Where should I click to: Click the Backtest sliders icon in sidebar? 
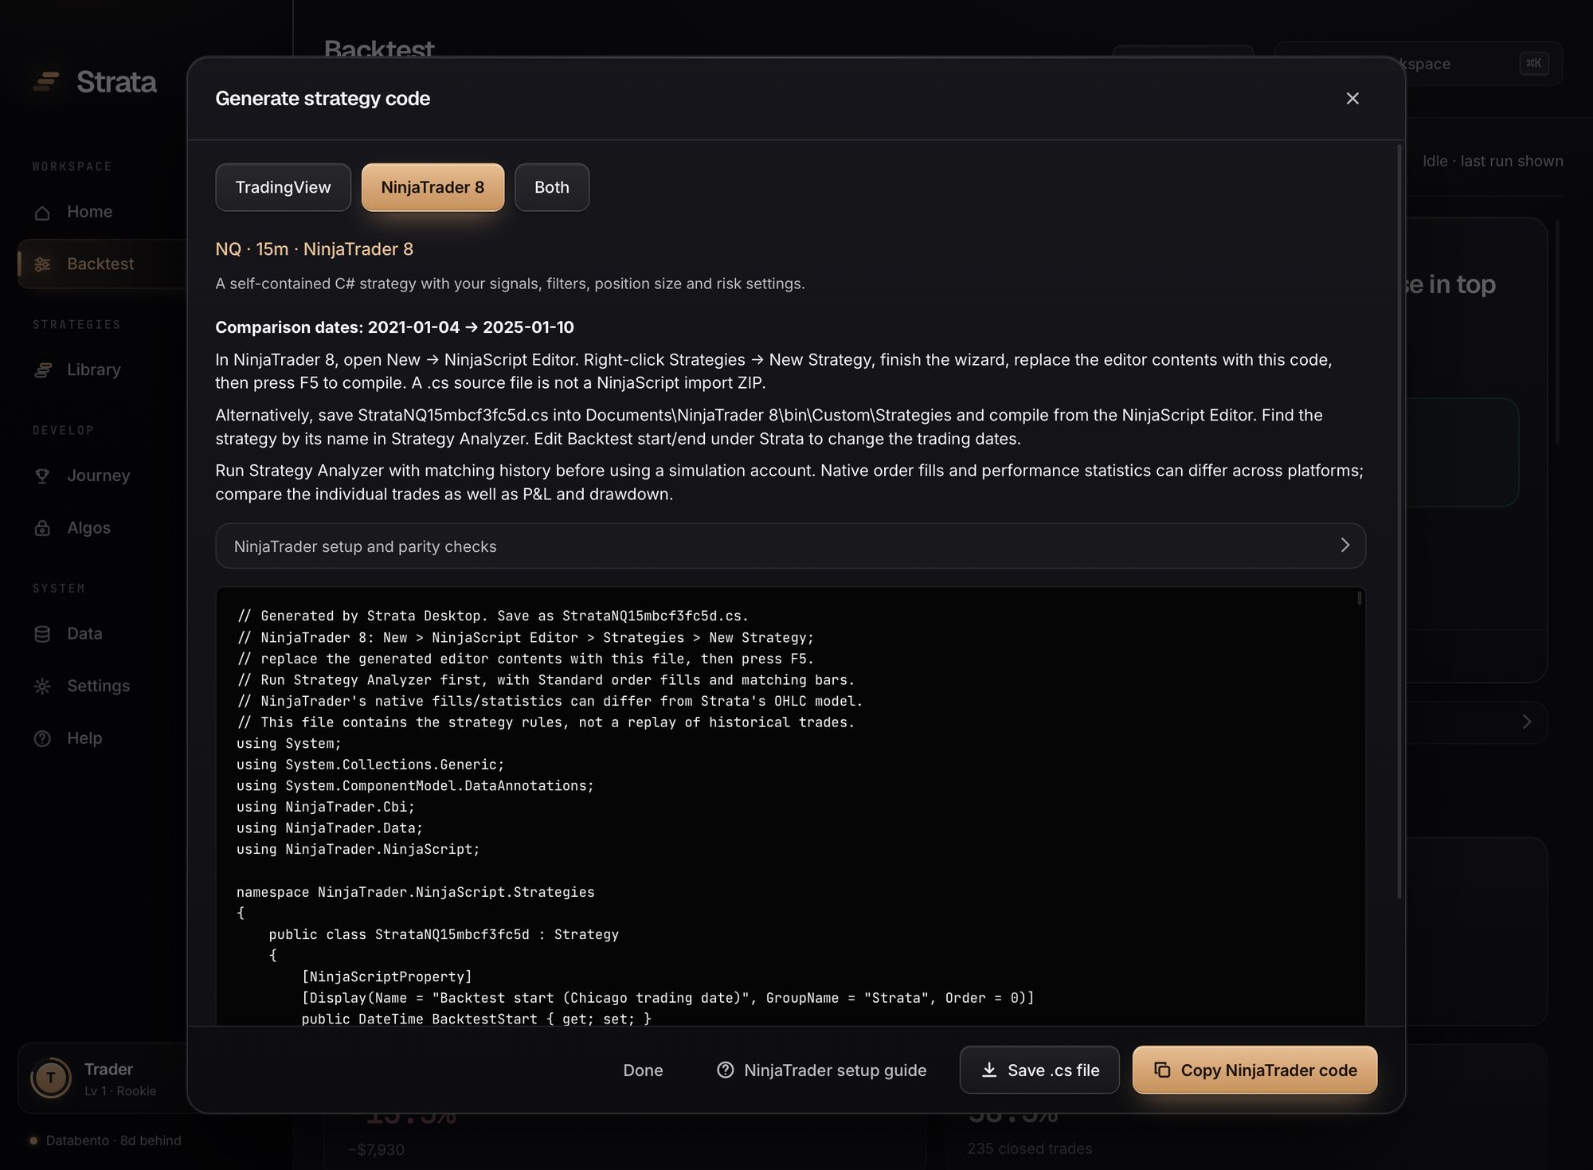click(x=42, y=264)
